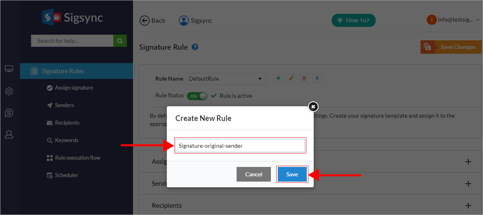
Task: Click the Signature Rule help question icon
Action: [x=195, y=47]
